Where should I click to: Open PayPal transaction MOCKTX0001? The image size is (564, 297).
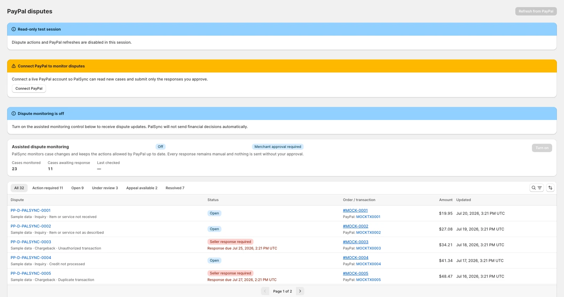coord(368,217)
